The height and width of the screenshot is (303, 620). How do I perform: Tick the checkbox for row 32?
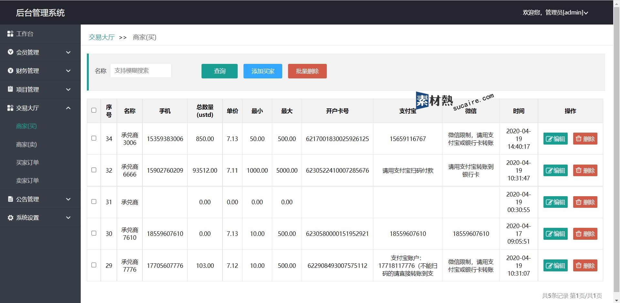tap(94, 170)
